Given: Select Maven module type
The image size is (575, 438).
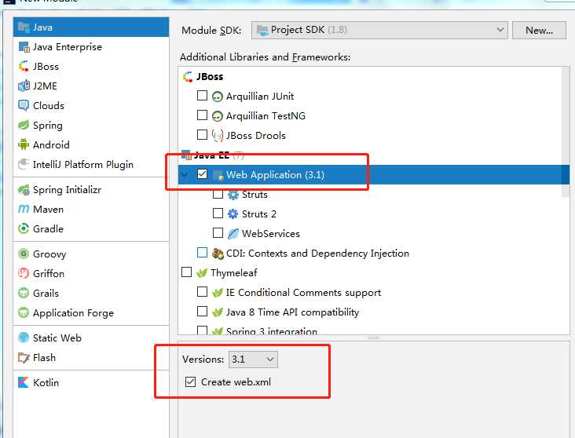Looking at the screenshot, I should pyautogui.click(x=91, y=210).
